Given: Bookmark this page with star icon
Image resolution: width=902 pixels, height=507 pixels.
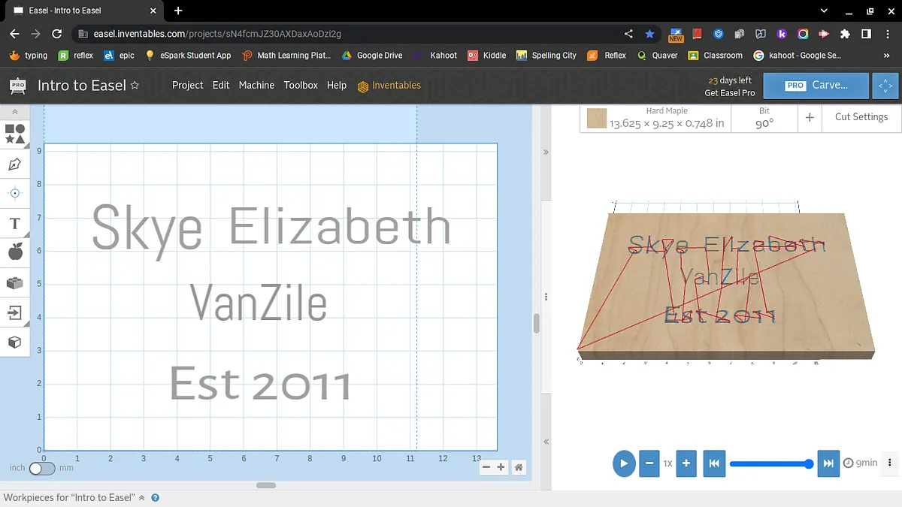Looking at the screenshot, I should (x=649, y=34).
